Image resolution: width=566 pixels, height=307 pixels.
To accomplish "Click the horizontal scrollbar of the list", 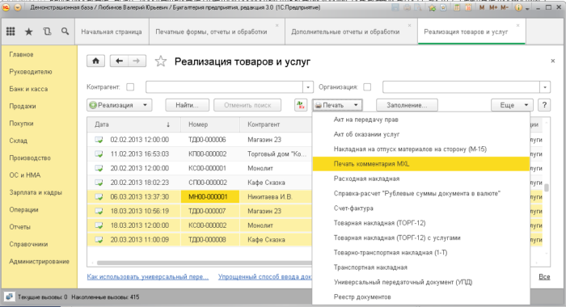I will 204,263.
